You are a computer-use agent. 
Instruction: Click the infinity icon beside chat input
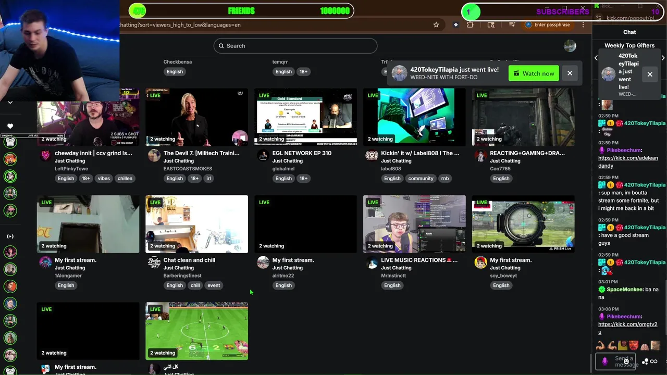(x=654, y=361)
